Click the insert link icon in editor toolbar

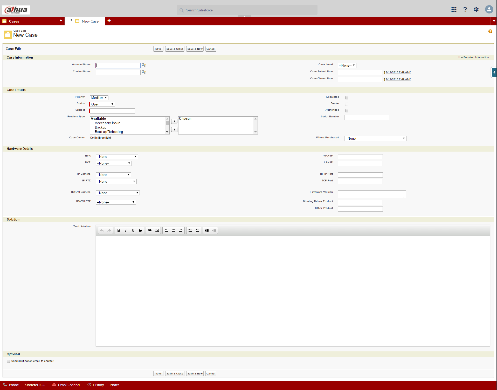tap(150, 230)
